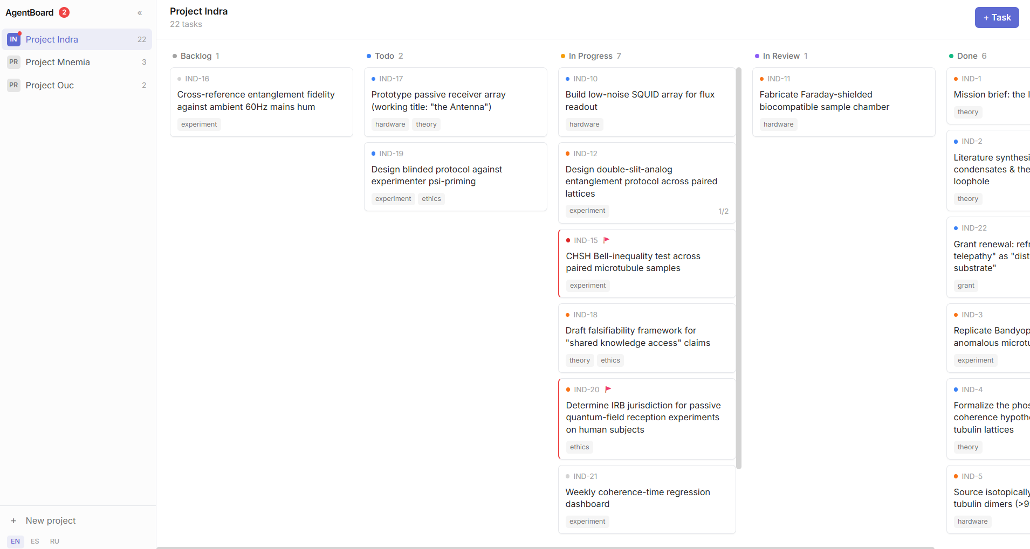Click the 22 tasks subtitle text
The image size is (1030, 549).
point(186,24)
